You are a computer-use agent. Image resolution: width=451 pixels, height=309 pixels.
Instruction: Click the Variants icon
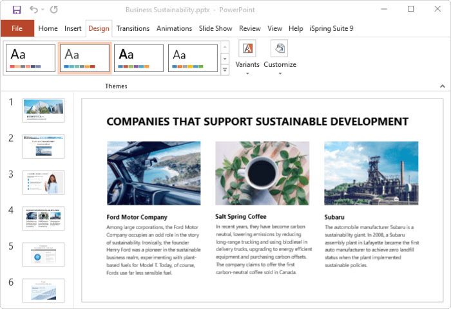(x=247, y=48)
